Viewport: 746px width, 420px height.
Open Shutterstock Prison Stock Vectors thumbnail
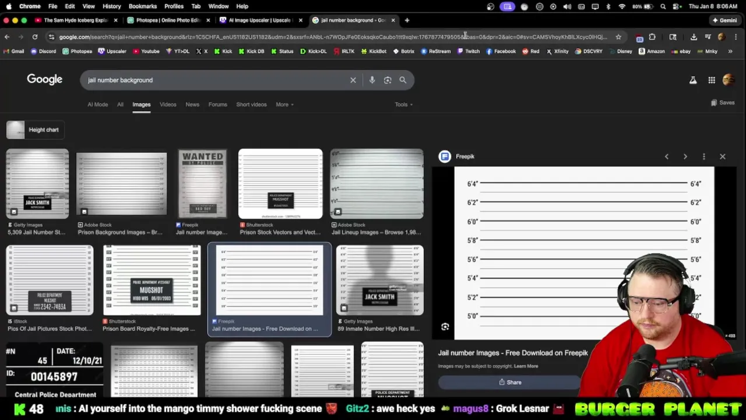[280, 183]
